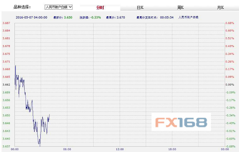Viewport: 239px width, 152px height.
Task: Click the 0.00% right axis label
Action: pyautogui.click(x=230, y=85)
